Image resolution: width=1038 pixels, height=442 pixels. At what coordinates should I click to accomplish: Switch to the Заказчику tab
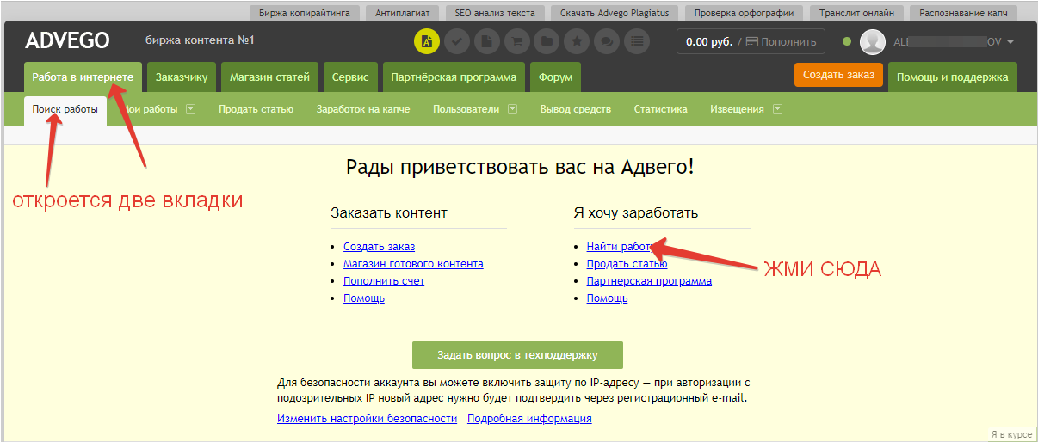pos(182,77)
